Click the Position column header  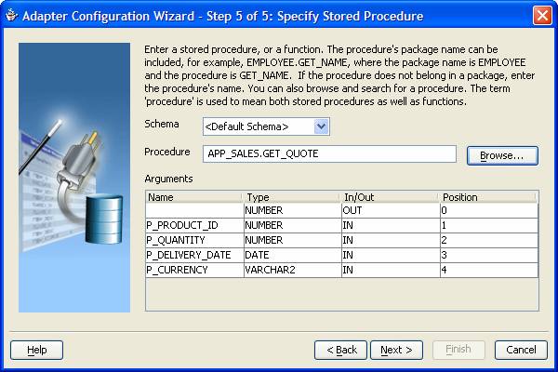(487, 196)
